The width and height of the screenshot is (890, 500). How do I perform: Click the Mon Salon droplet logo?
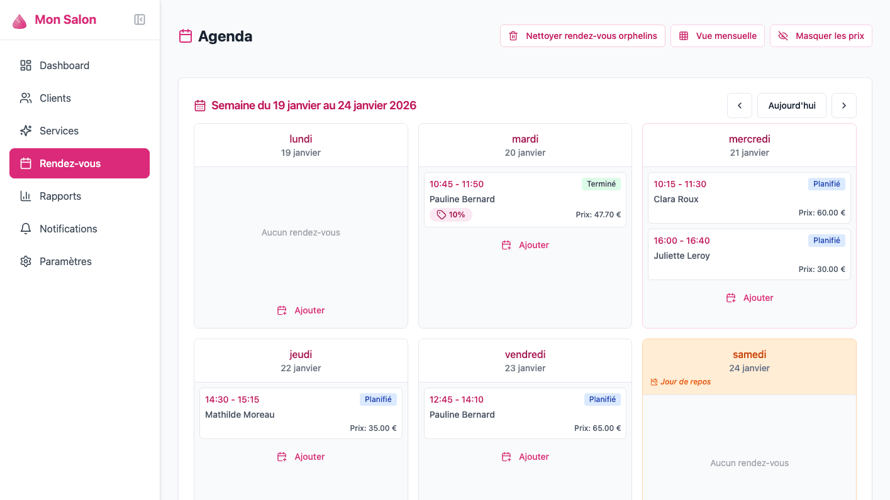pyautogui.click(x=19, y=19)
